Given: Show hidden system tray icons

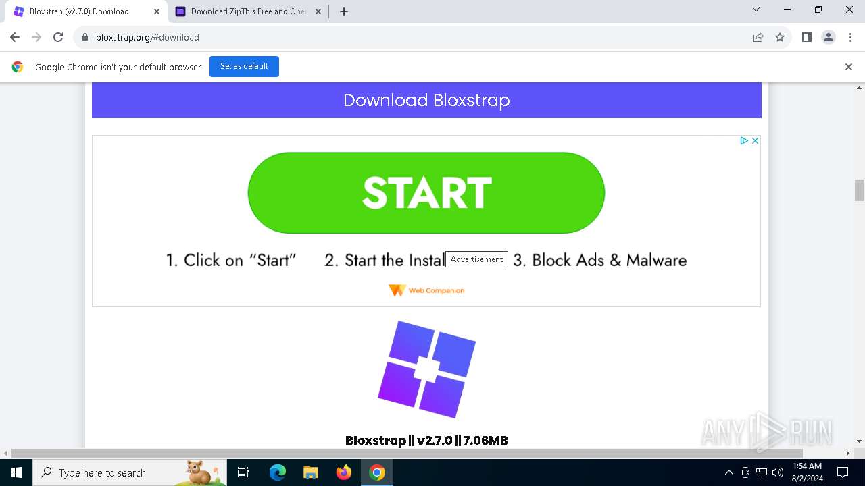Looking at the screenshot, I should click(728, 473).
